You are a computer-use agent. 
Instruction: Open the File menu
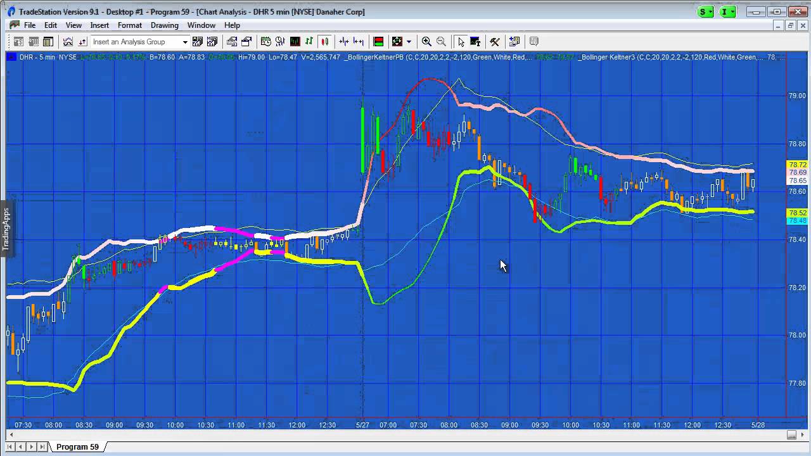(30, 25)
